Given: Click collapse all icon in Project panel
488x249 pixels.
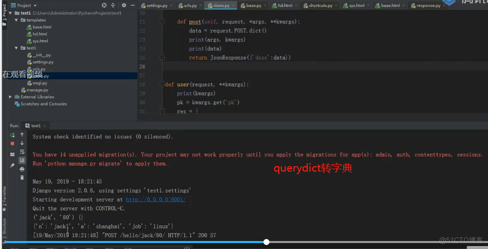Looking at the screenshot, I should tap(113, 5).
